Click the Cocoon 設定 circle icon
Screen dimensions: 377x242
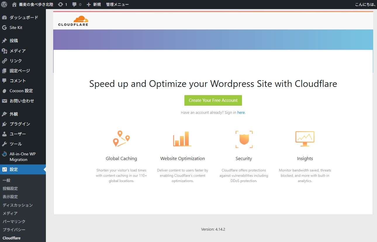click(4, 91)
